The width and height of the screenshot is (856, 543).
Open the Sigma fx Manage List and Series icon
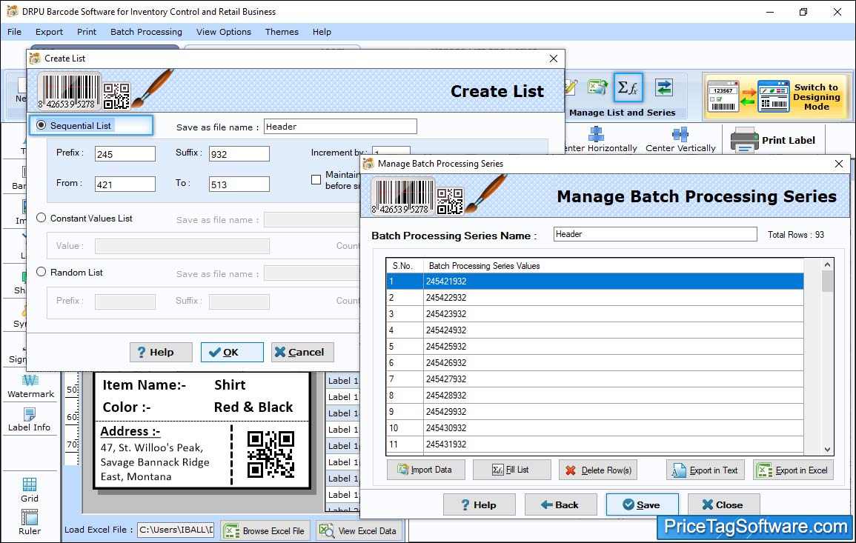(628, 87)
